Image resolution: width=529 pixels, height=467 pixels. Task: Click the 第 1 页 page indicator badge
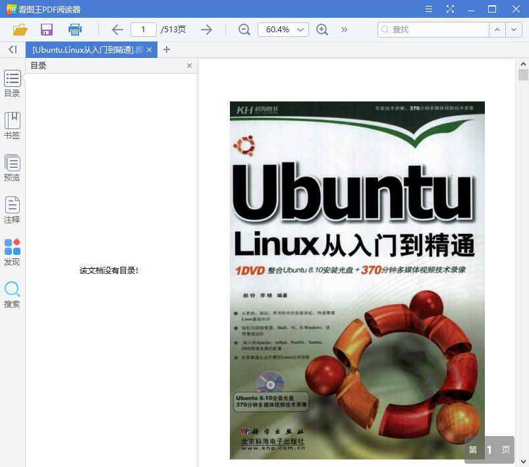point(489,449)
